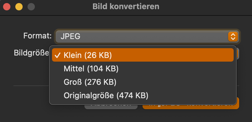This screenshot has height=122, width=252.
Task: Minimize the dialog with the yellow button
Action: (x=19, y=6)
